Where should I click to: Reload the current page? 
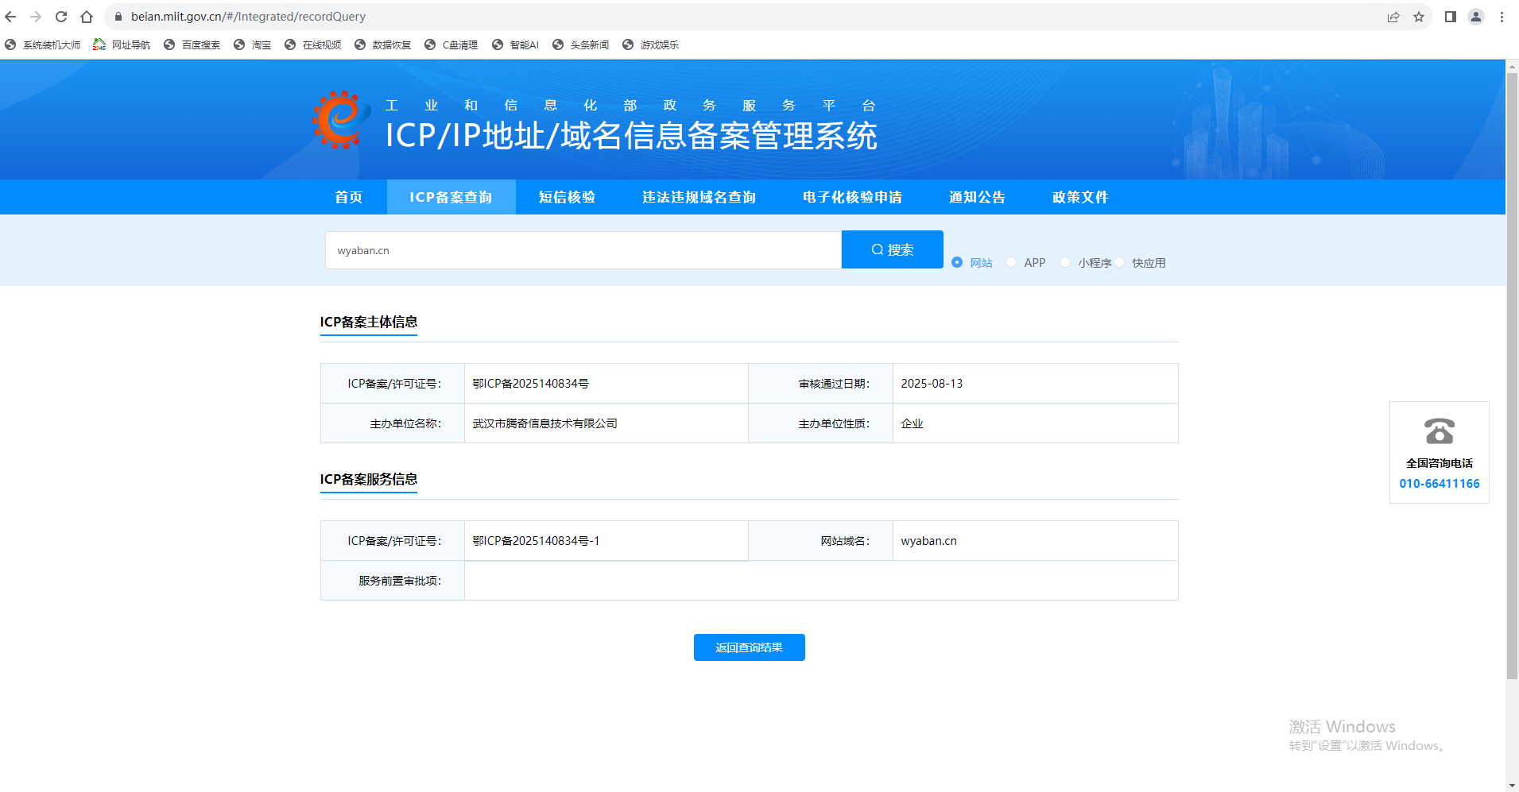[61, 17]
